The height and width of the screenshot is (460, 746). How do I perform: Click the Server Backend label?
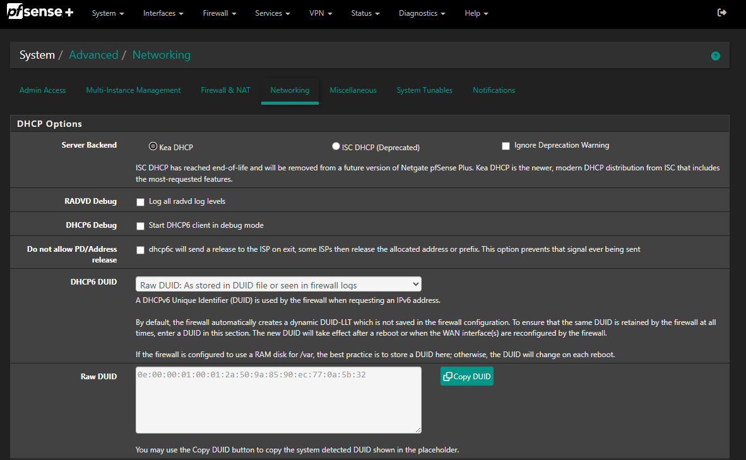coord(89,145)
